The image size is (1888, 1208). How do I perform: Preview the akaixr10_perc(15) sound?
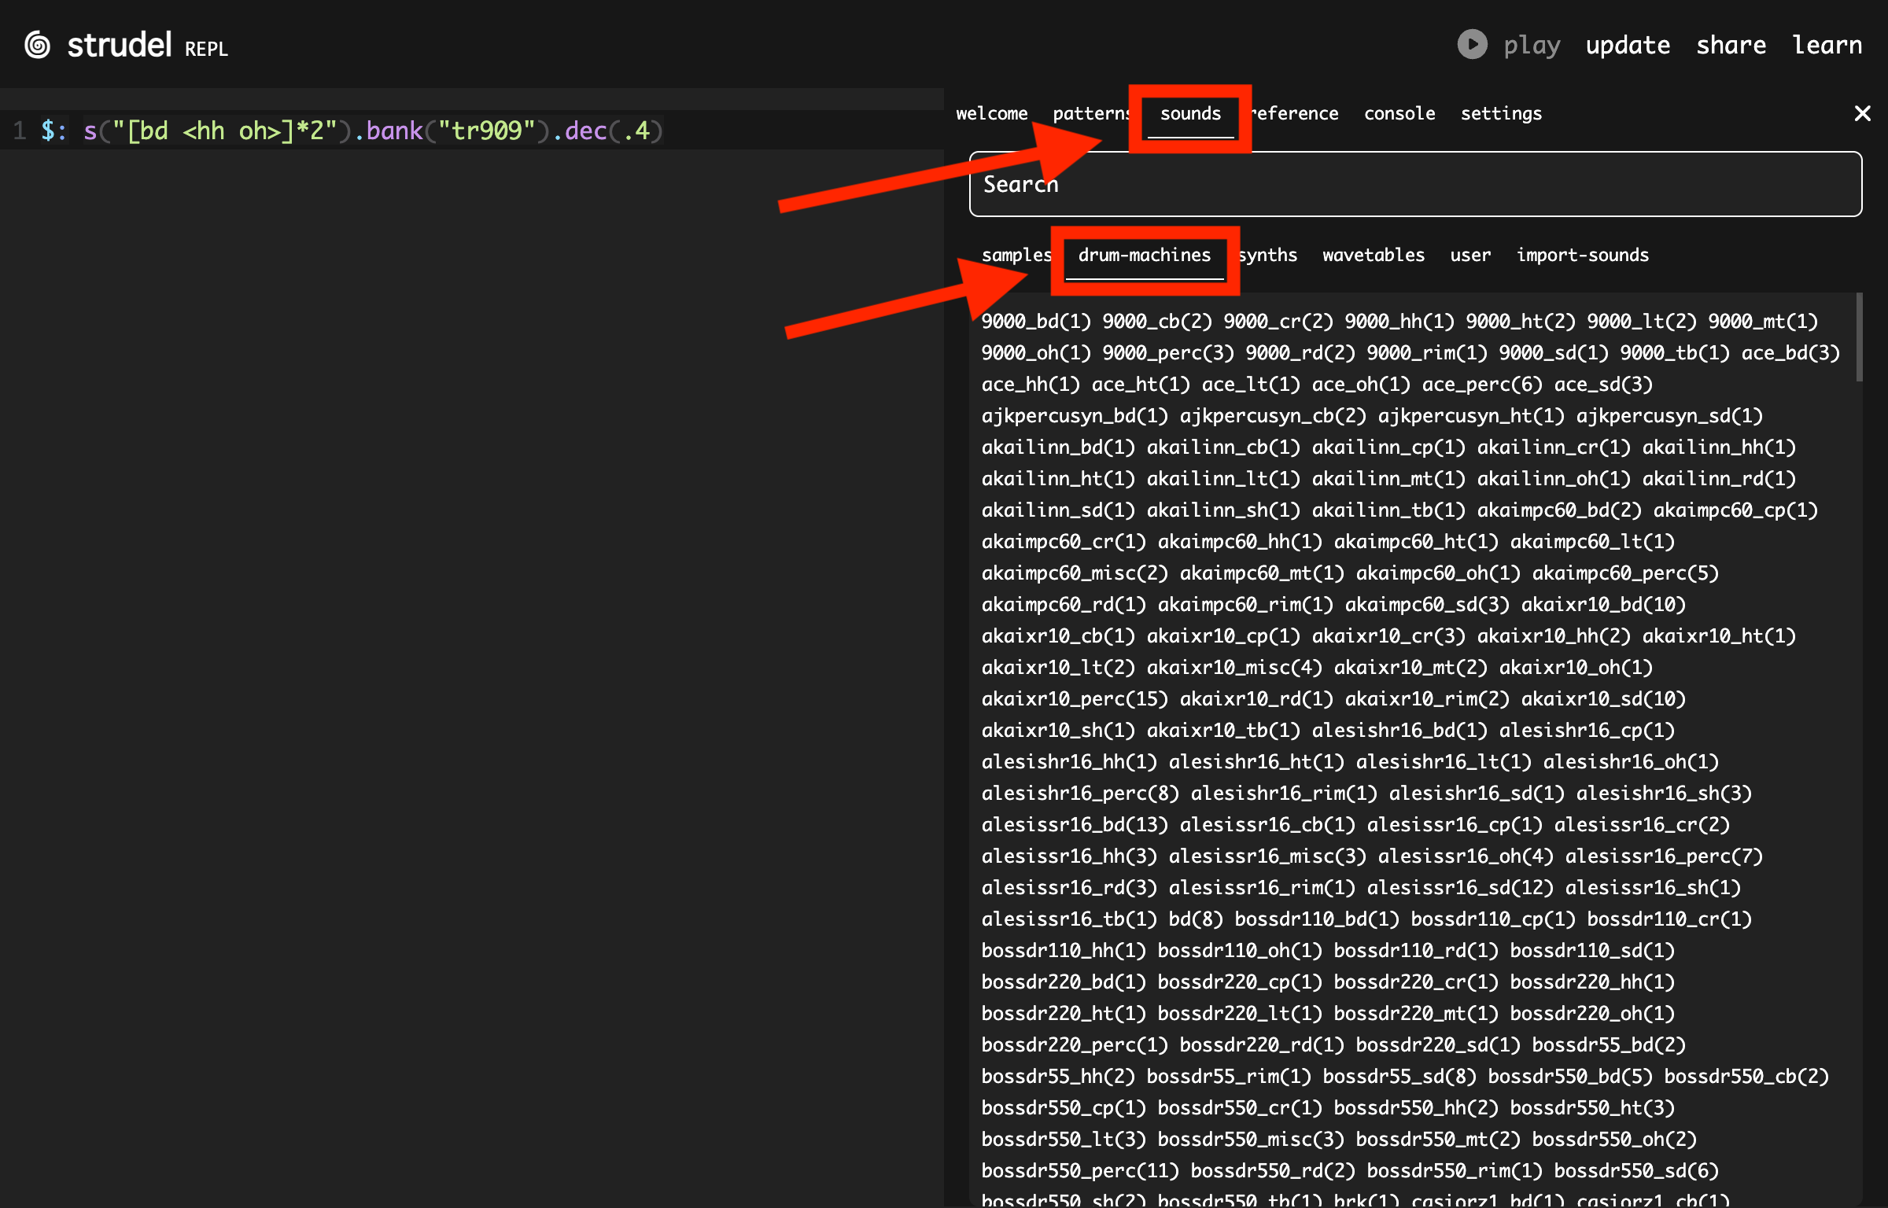[x=1074, y=698]
